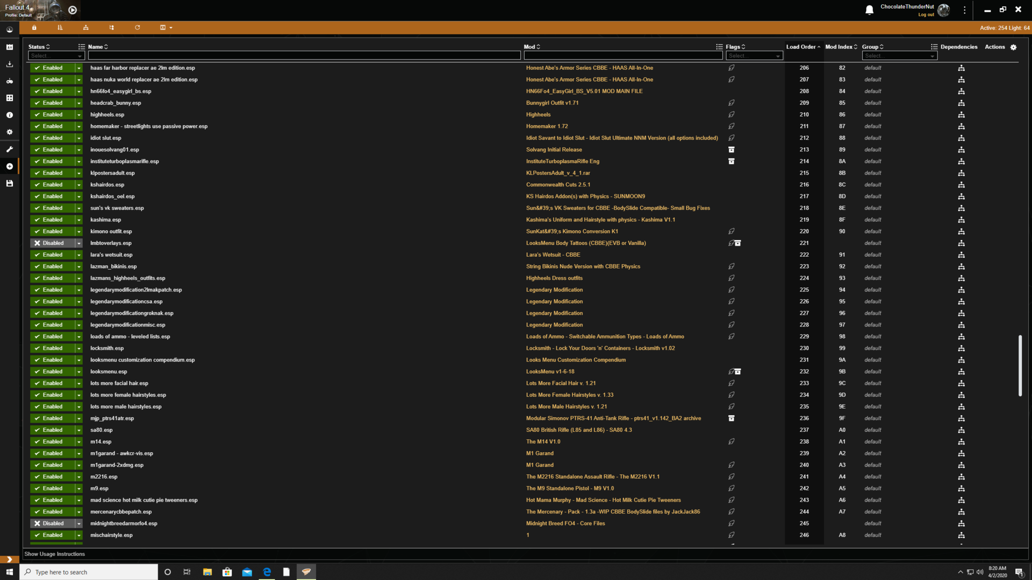This screenshot has width=1032, height=580.
Task: Open Manage Rules hierarchy toolbar icon
Action: [x=86, y=27]
